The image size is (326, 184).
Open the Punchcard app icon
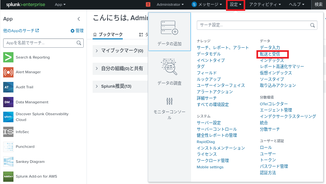[8, 147]
